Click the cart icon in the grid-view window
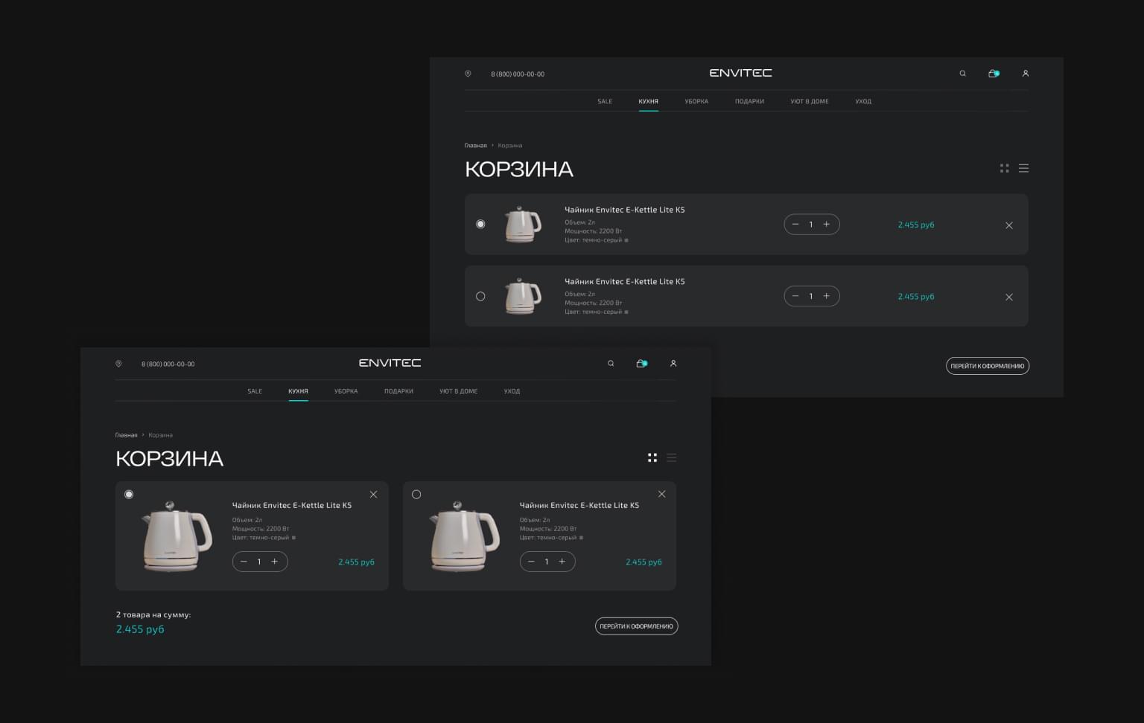The image size is (1144, 723). [641, 364]
